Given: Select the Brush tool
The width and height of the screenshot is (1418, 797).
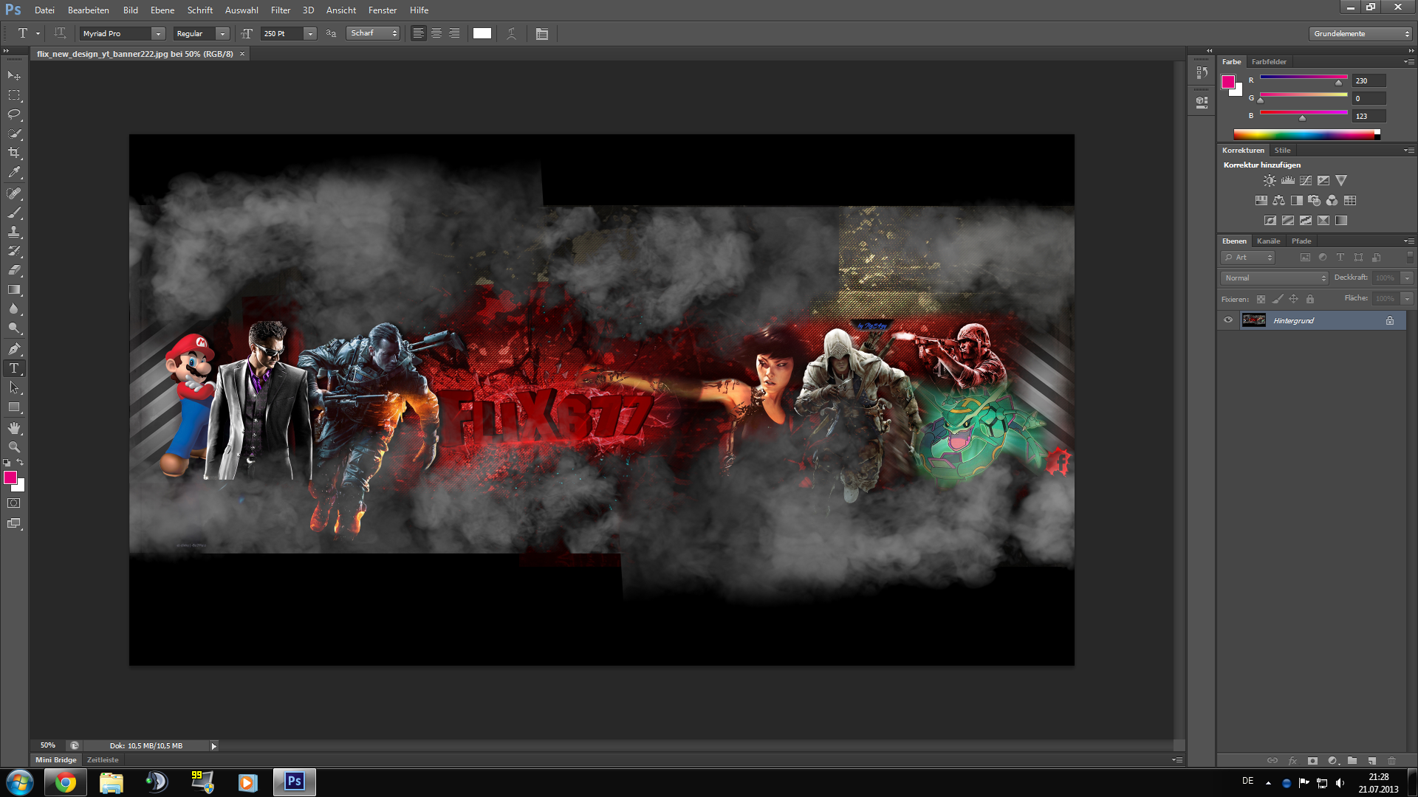Looking at the screenshot, I should pos(14,213).
